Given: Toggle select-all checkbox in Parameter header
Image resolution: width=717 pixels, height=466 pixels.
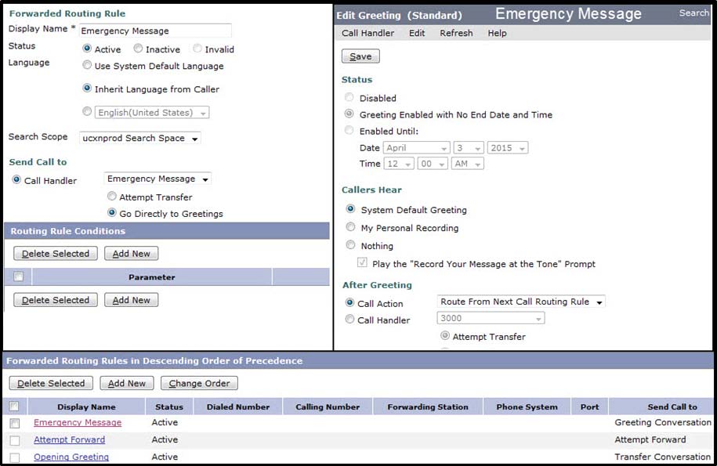Looking at the screenshot, I should pos(18,276).
